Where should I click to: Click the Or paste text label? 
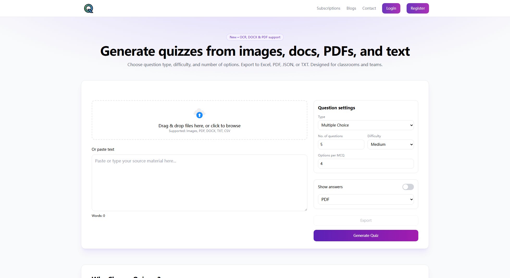(103, 149)
